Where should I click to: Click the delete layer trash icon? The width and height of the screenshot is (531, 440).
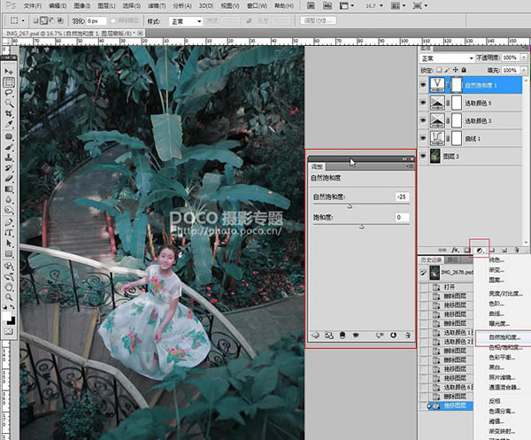517,250
